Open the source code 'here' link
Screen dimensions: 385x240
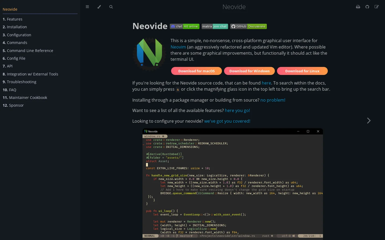pyautogui.click(x=266, y=83)
